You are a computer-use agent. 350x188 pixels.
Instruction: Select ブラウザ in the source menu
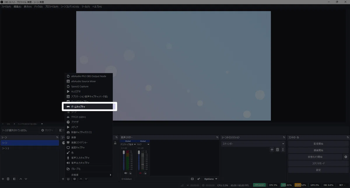(x=89, y=122)
